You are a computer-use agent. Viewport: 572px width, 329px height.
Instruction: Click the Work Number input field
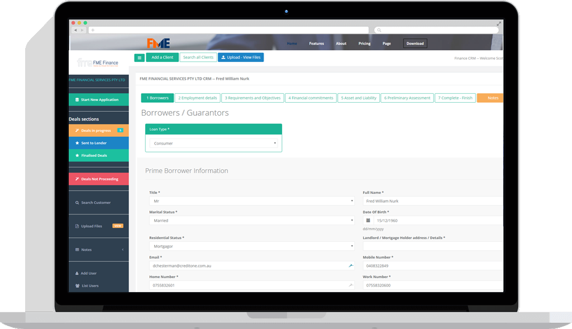(x=433, y=285)
